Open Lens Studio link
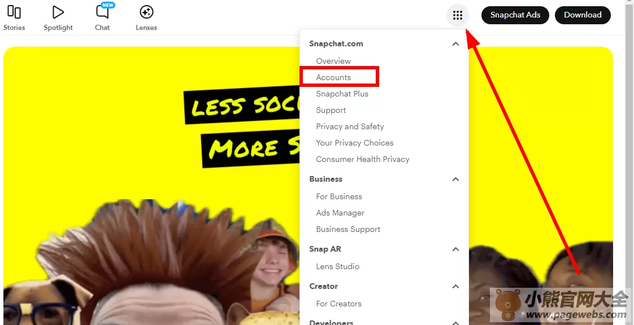Viewport: 634px width, 325px height. pyautogui.click(x=337, y=266)
